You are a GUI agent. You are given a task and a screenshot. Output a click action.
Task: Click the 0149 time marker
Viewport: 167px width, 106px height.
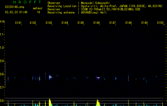144,23
